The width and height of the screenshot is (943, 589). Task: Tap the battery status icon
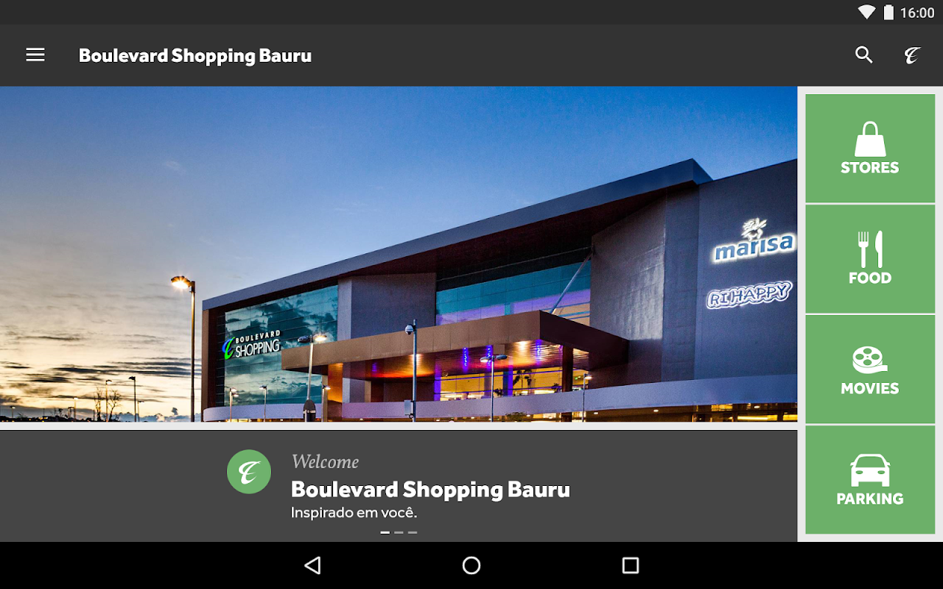tap(888, 13)
